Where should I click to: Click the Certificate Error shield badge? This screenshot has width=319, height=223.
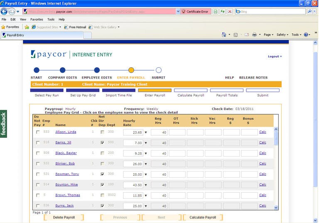(195, 12)
